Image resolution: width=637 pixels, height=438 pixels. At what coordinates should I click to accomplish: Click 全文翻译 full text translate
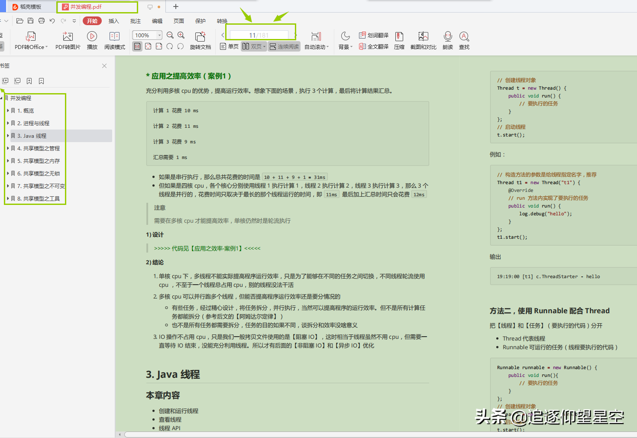point(374,46)
